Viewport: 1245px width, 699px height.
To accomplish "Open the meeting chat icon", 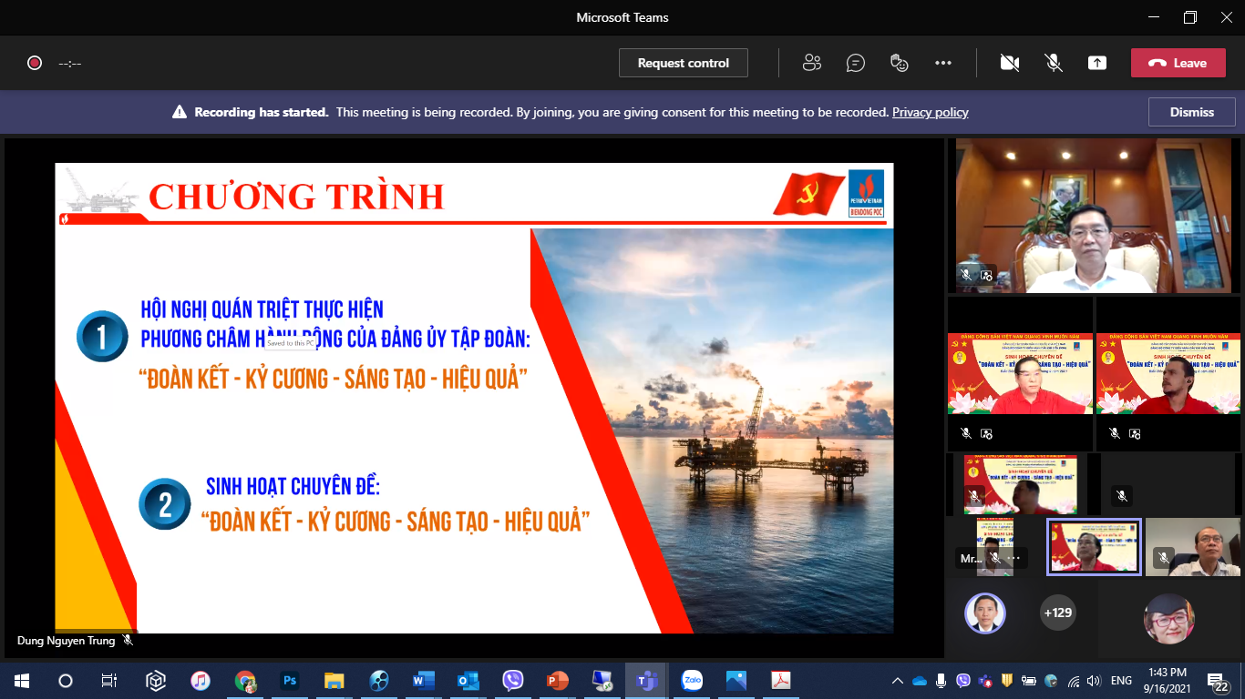I will tap(855, 63).
